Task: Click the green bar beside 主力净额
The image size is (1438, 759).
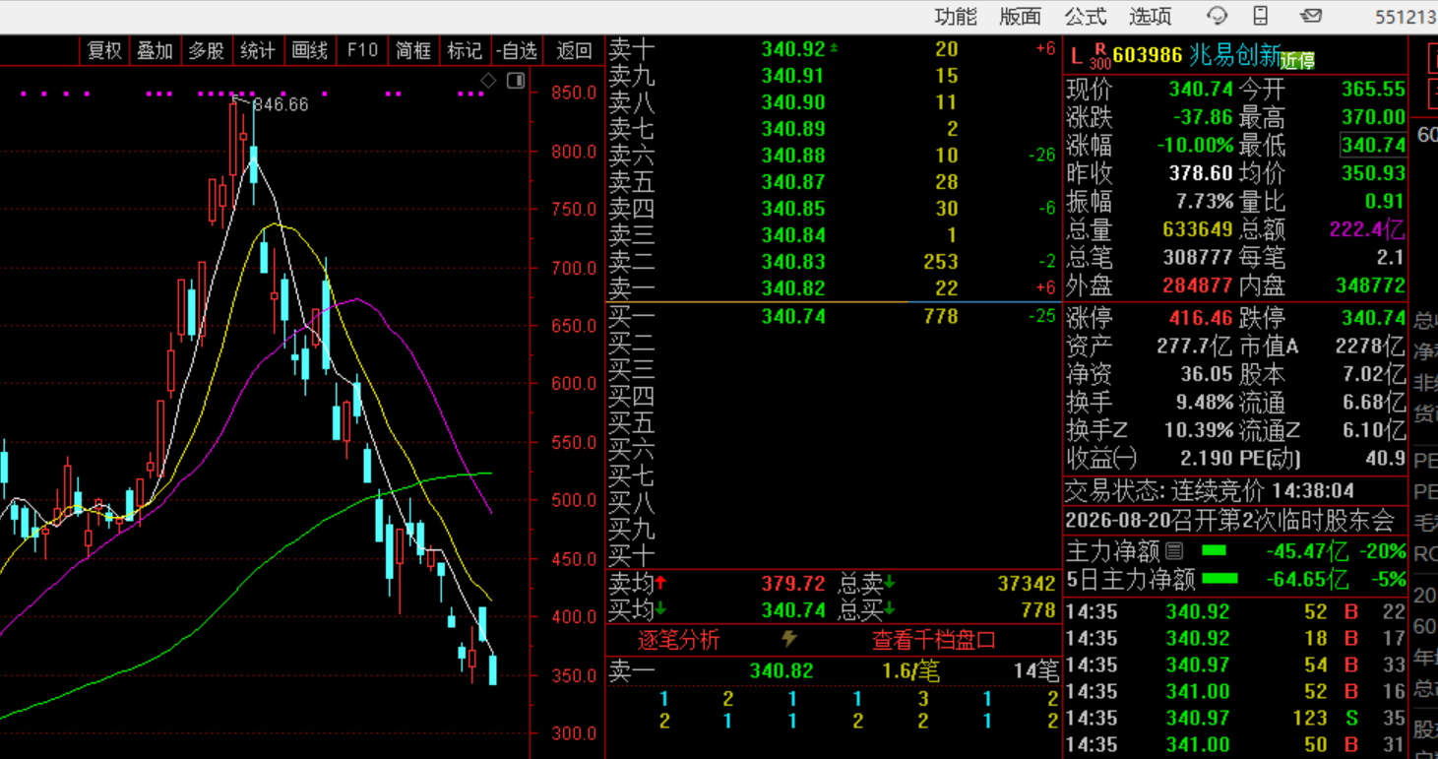Action: pyautogui.click(x=1214, y=551)
